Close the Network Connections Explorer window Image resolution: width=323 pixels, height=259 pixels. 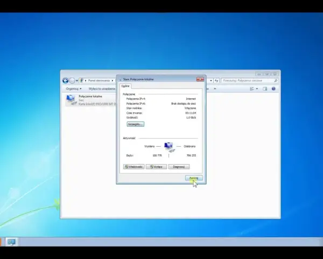275,74
